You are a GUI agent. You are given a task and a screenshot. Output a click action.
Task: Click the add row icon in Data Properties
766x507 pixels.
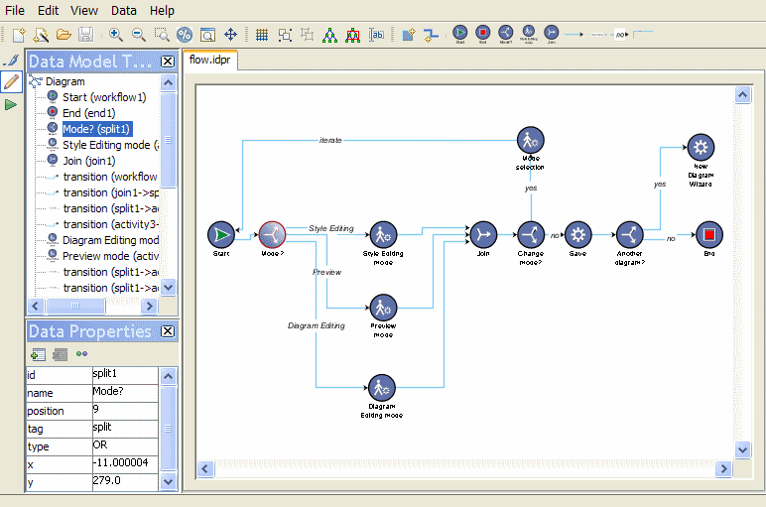(x=38, y=354)
